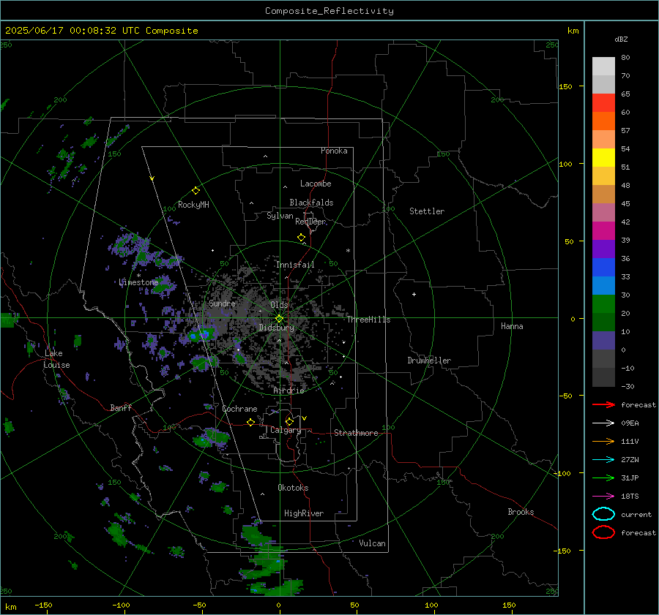Select the bright green 20-30 dBZ swatch
Image resolution: width=659 pixels, height=615 pixels.
pyautogui.click(x=603, y=304)
